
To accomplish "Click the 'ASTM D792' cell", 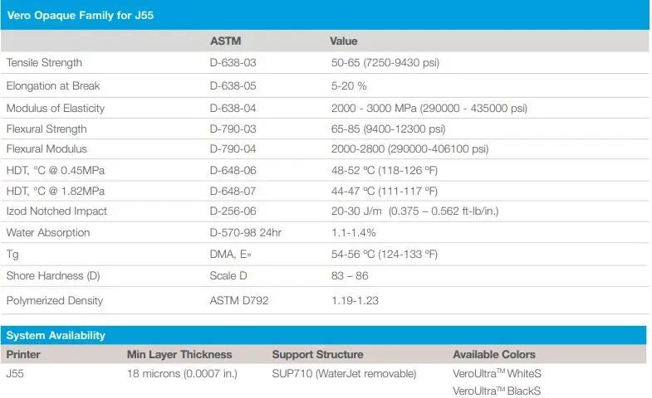I will (239, 301).
